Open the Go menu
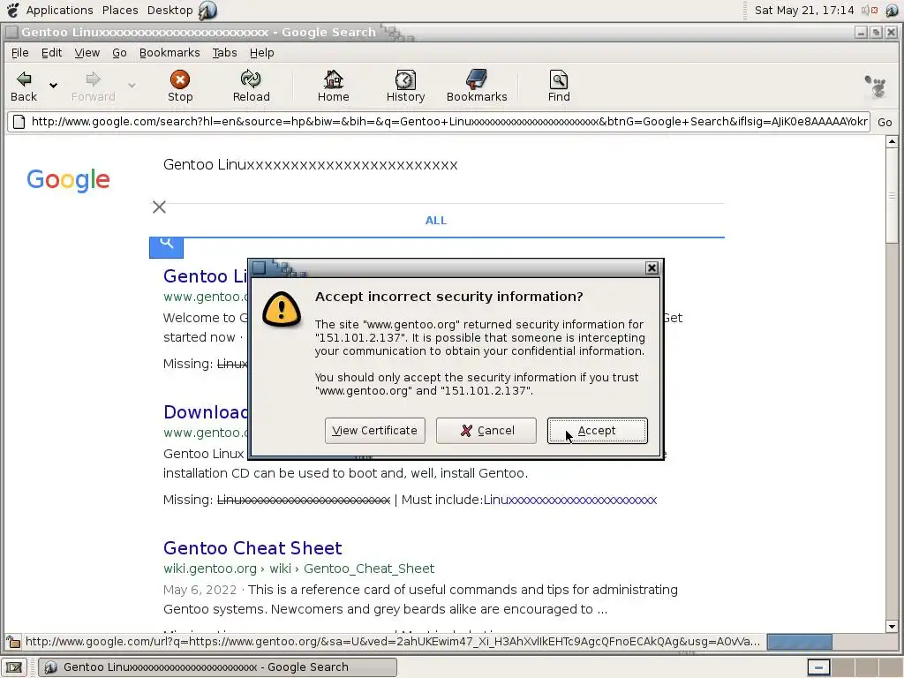Image resolution: width=904 pixels, height=678 pixels. point(119,52)
